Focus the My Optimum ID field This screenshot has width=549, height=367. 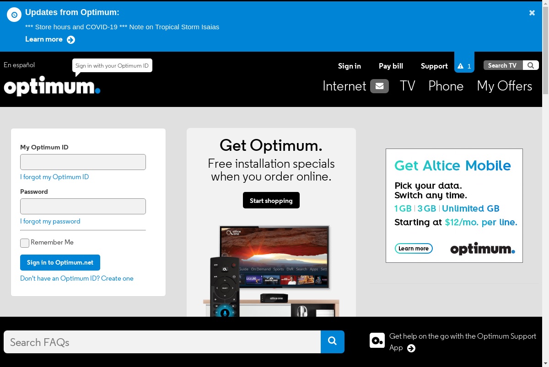83,162
